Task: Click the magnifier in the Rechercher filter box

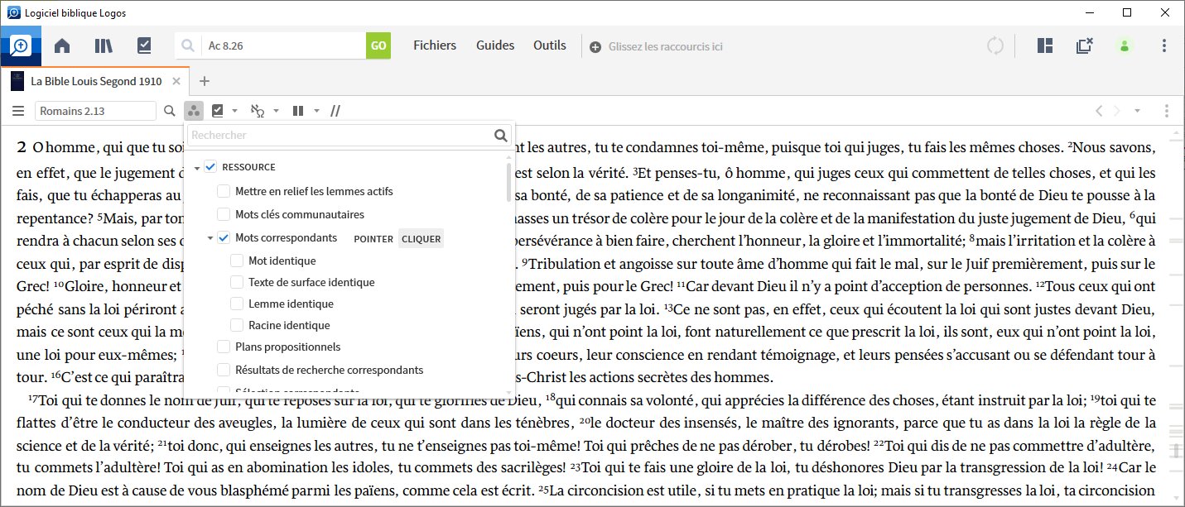Action: tap(501, 136)
